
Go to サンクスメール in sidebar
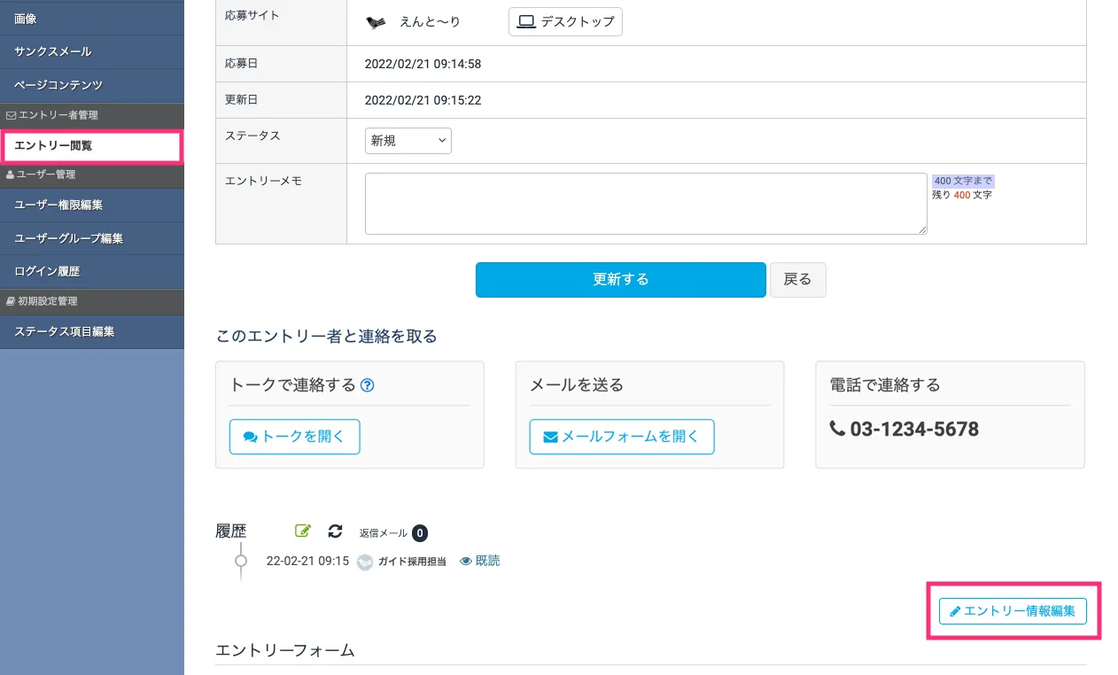pyautogui.click(x=92, y=51)
